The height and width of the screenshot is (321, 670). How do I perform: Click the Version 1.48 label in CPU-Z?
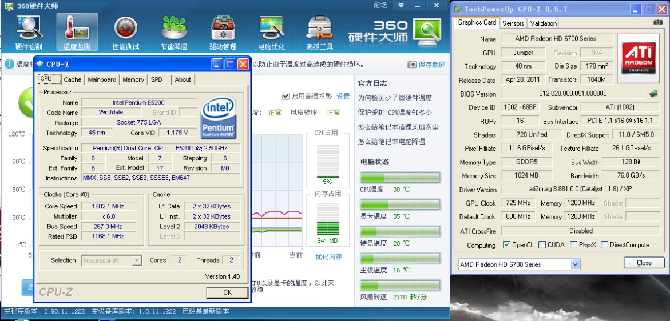[x=222, y=276]
